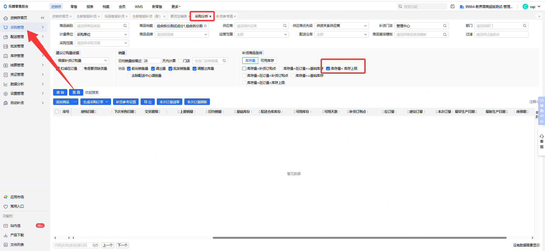Click the 重置 button
The height and width of the screenshot is (251, 545).
[x=76, y=92]
